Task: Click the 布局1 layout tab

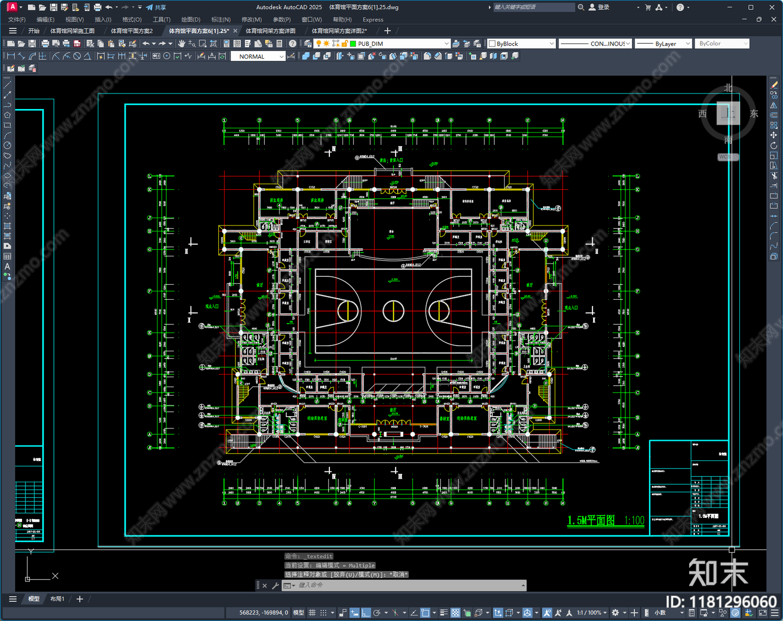Action: (57, 599)
